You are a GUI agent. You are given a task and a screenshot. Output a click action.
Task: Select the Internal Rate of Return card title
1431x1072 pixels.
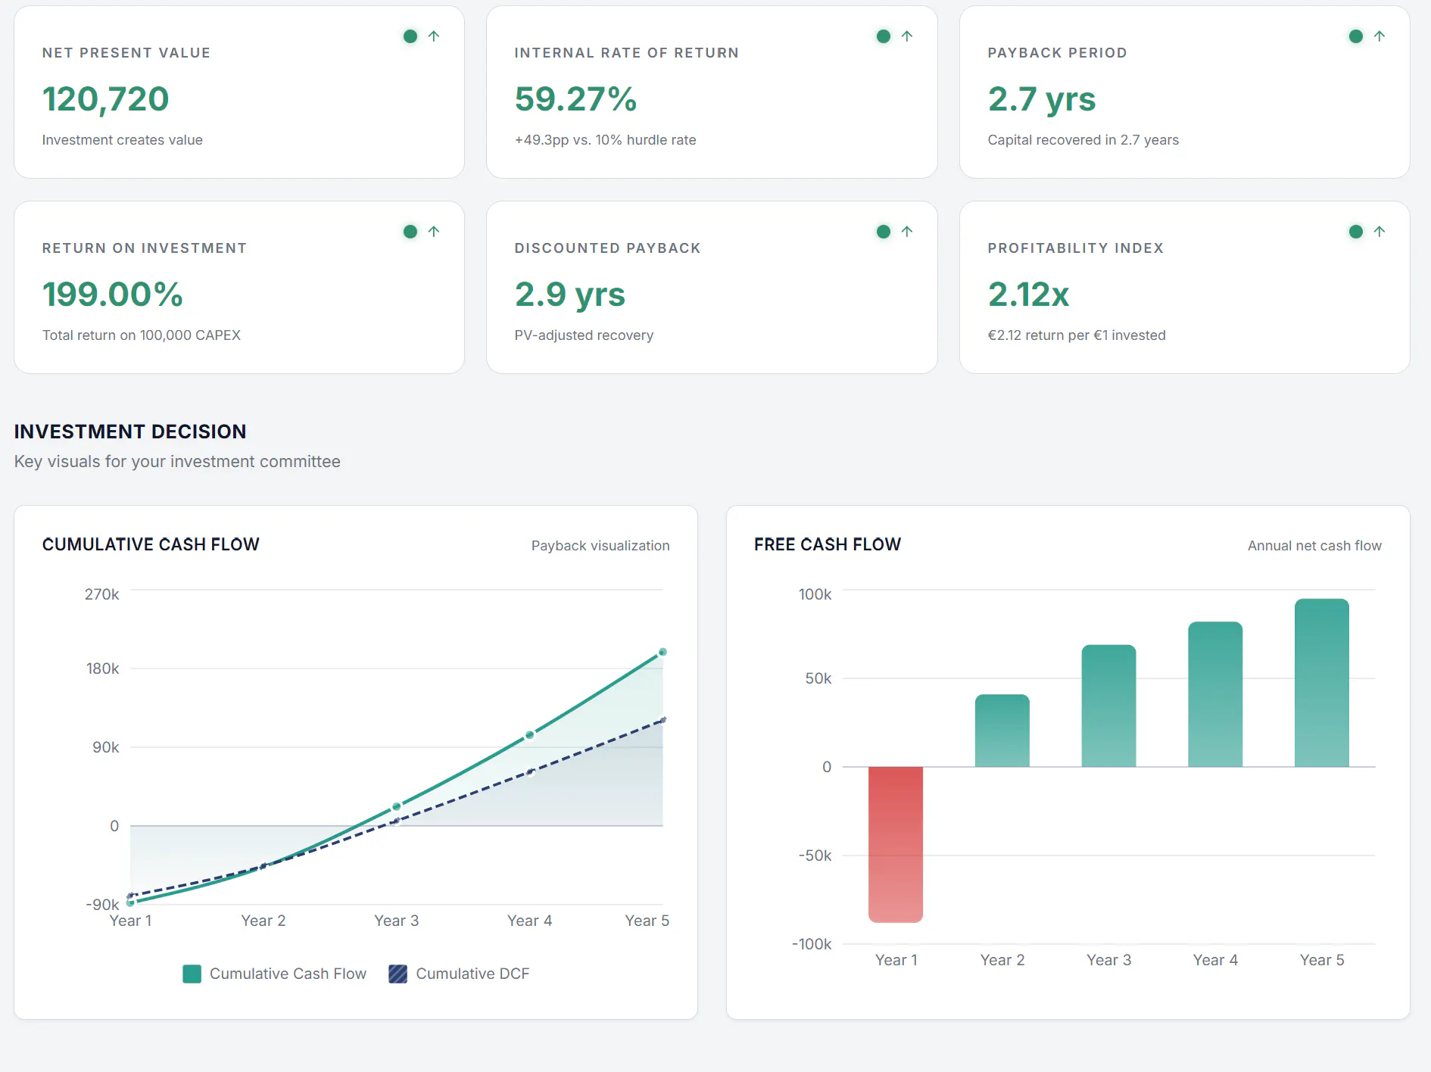(x=627, y=53)
